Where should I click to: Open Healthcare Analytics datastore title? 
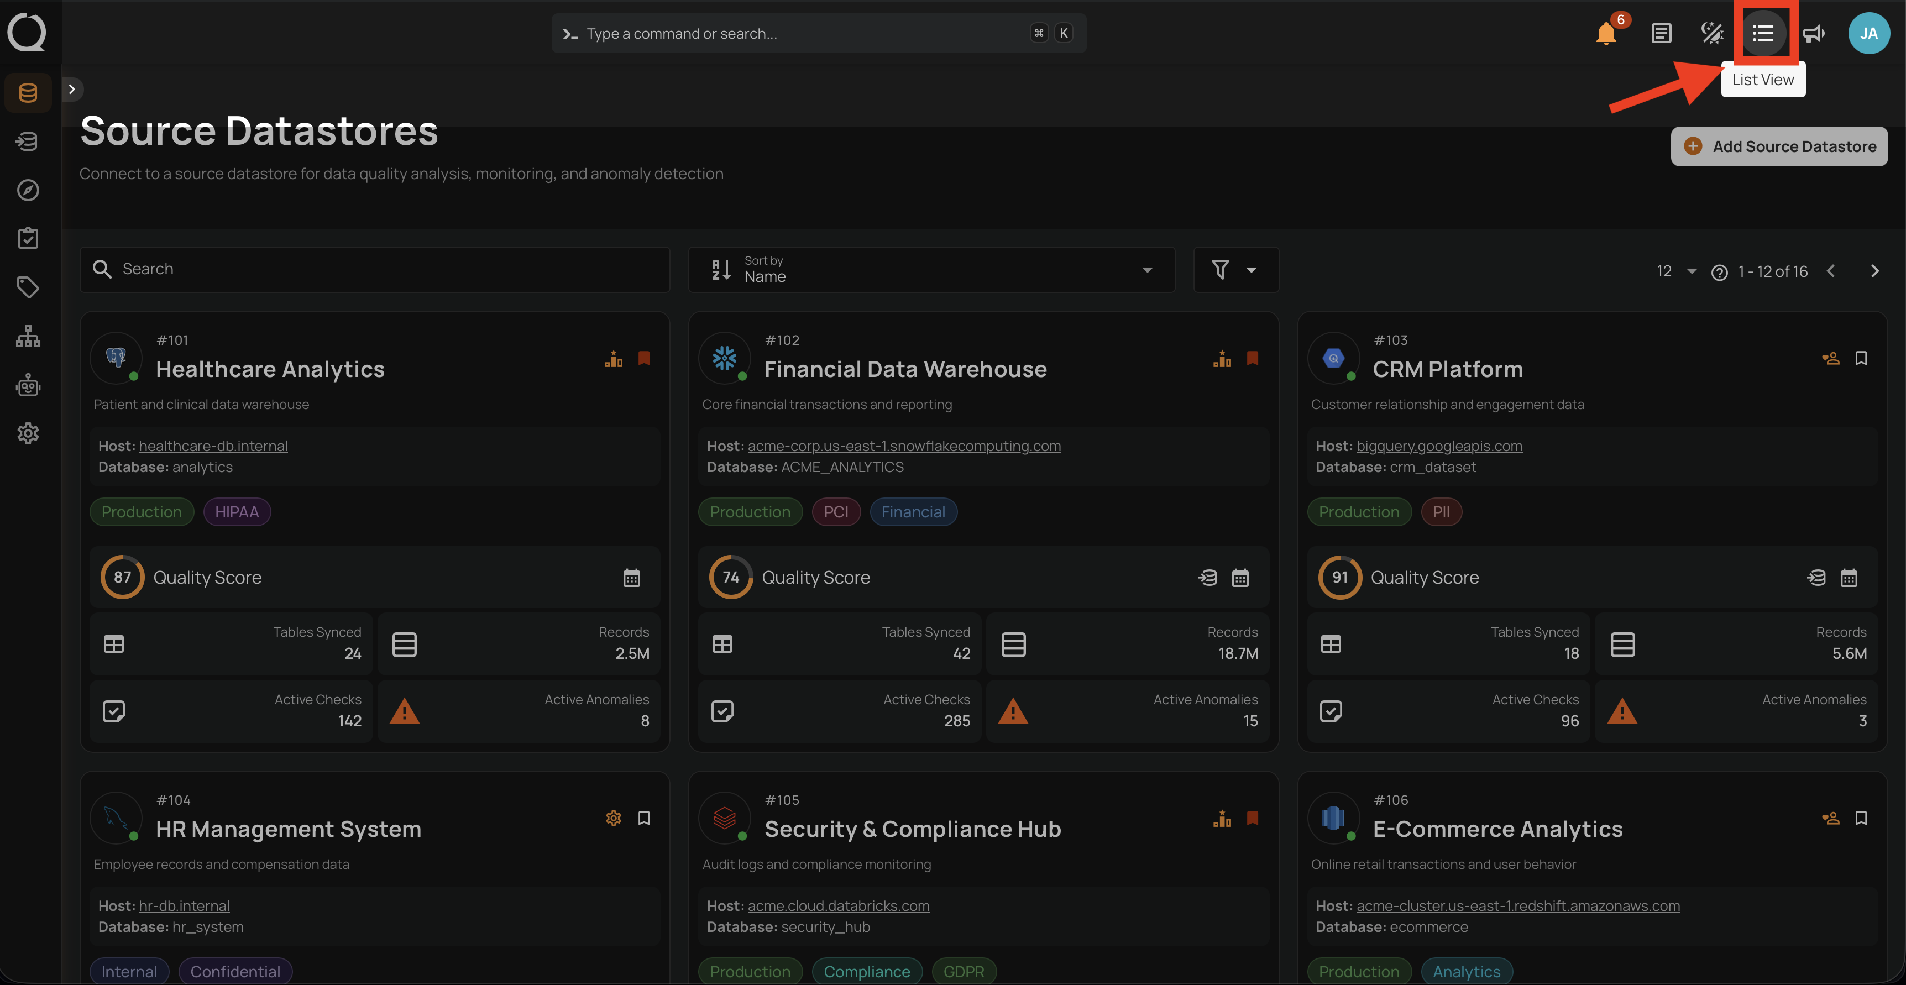270,369
